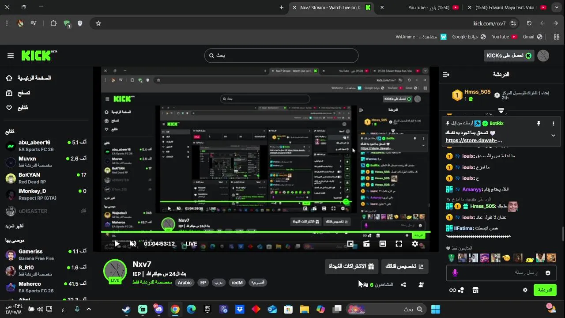Select the Arabic tag

pos(185,283)
